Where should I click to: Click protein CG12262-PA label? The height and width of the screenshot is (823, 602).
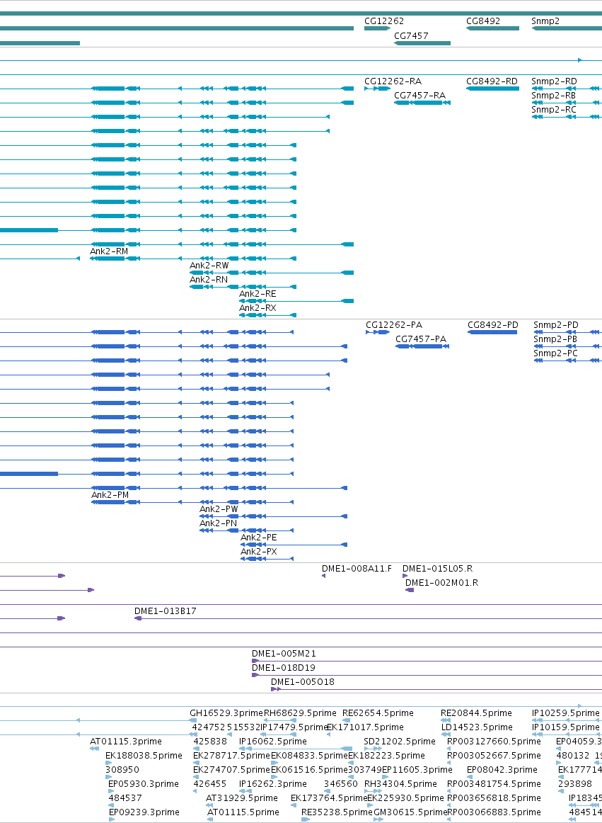pyautogui.click(x=394, y=325)
